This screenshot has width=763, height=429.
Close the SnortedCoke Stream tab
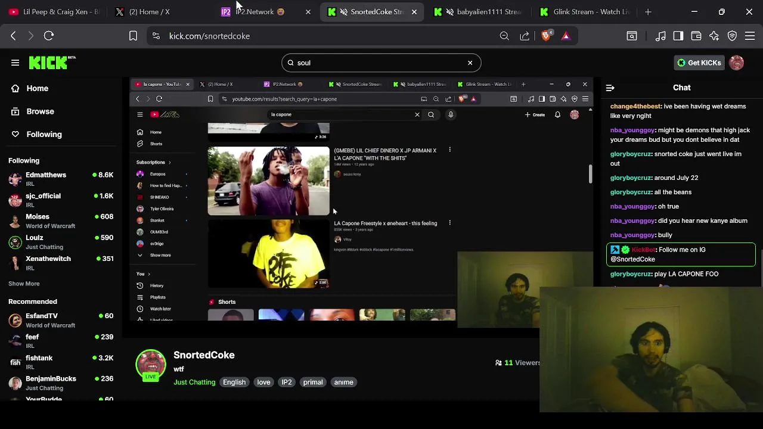pos(414,12)
